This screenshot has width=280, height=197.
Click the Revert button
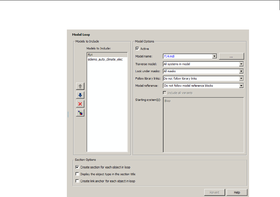(214, 192)
